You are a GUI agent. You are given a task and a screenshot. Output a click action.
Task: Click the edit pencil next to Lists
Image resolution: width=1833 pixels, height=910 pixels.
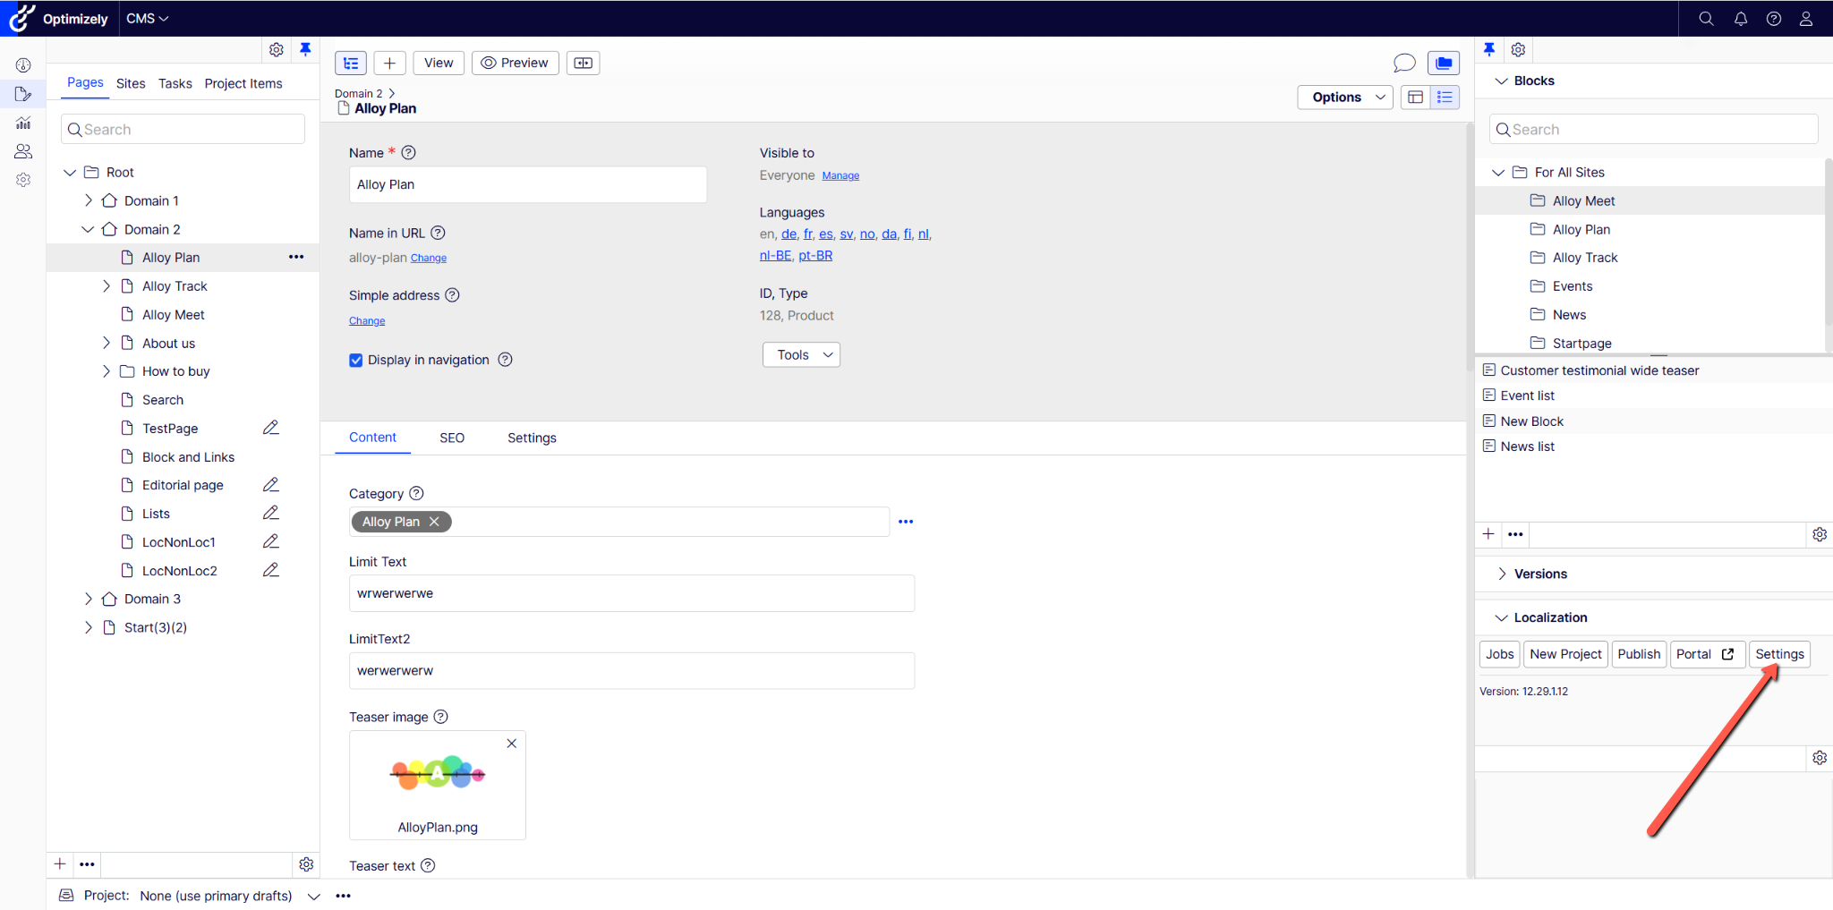coord(271,513)
